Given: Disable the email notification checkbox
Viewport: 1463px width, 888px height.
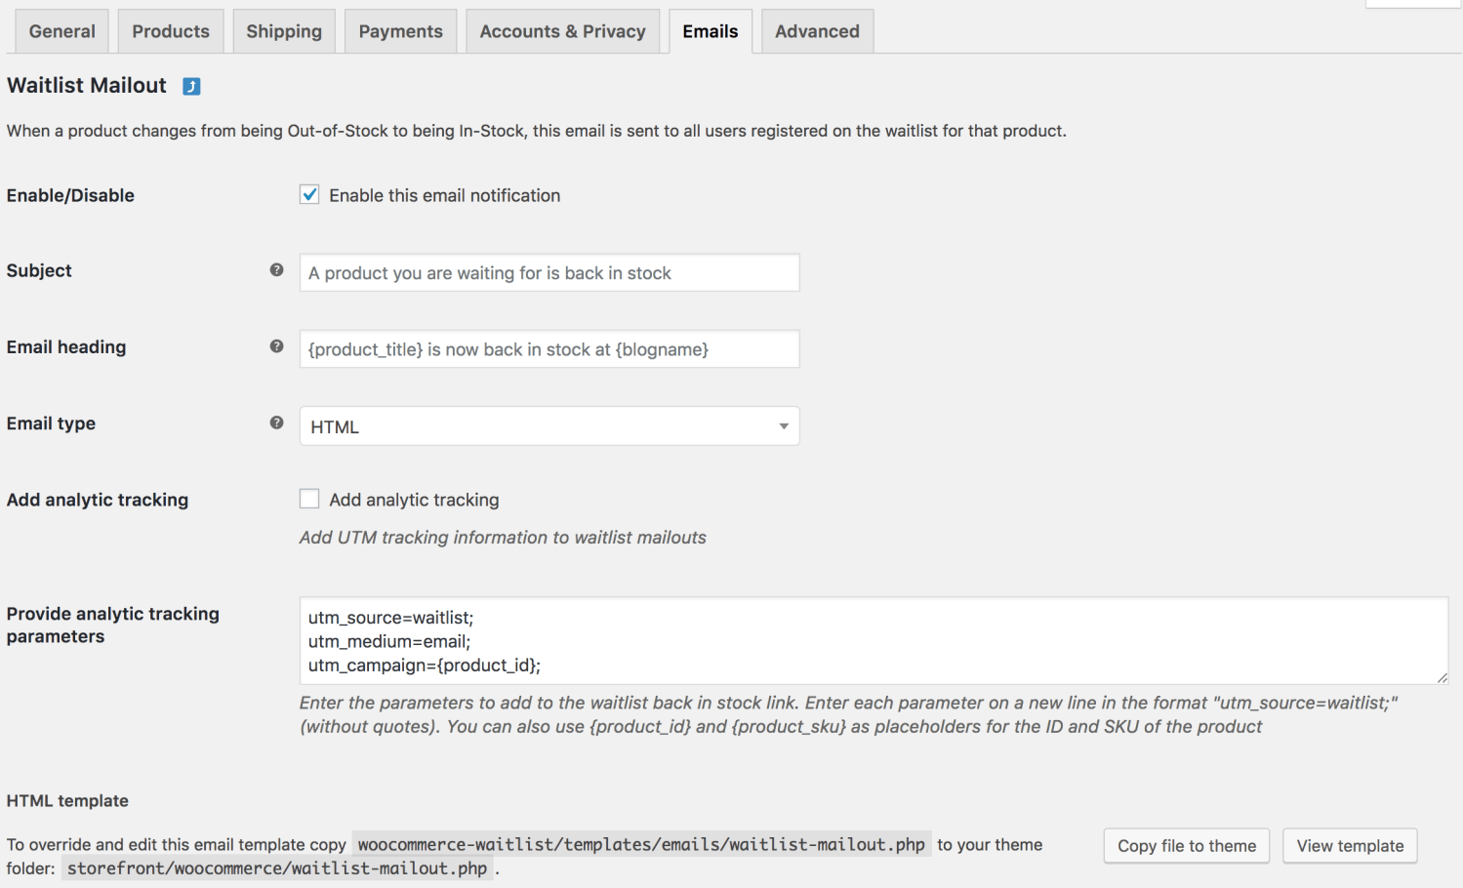Looking at the screenshot, I should point(309,194).
